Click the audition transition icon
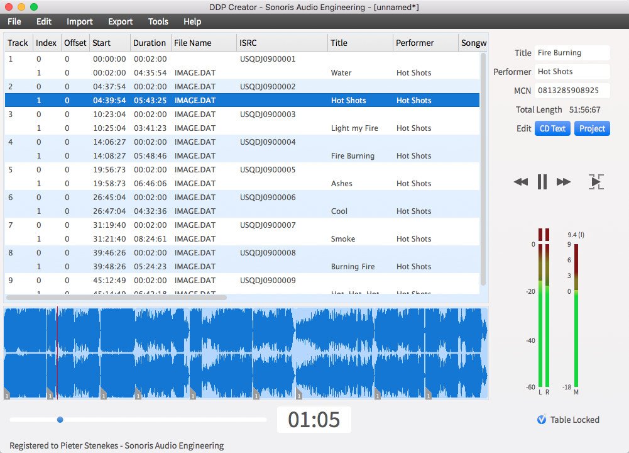Screen dimensions: 629x453 [x=595, y=181]
